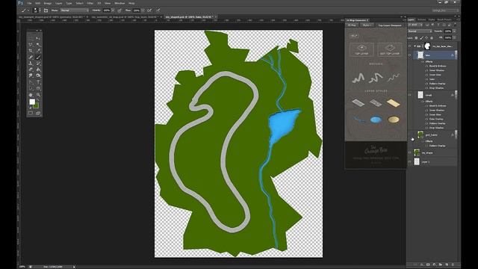Image resolution: width=478 pixels, height=269 pixels.
Task: Apply the sand-colored tile layer style
Action: 393,103
